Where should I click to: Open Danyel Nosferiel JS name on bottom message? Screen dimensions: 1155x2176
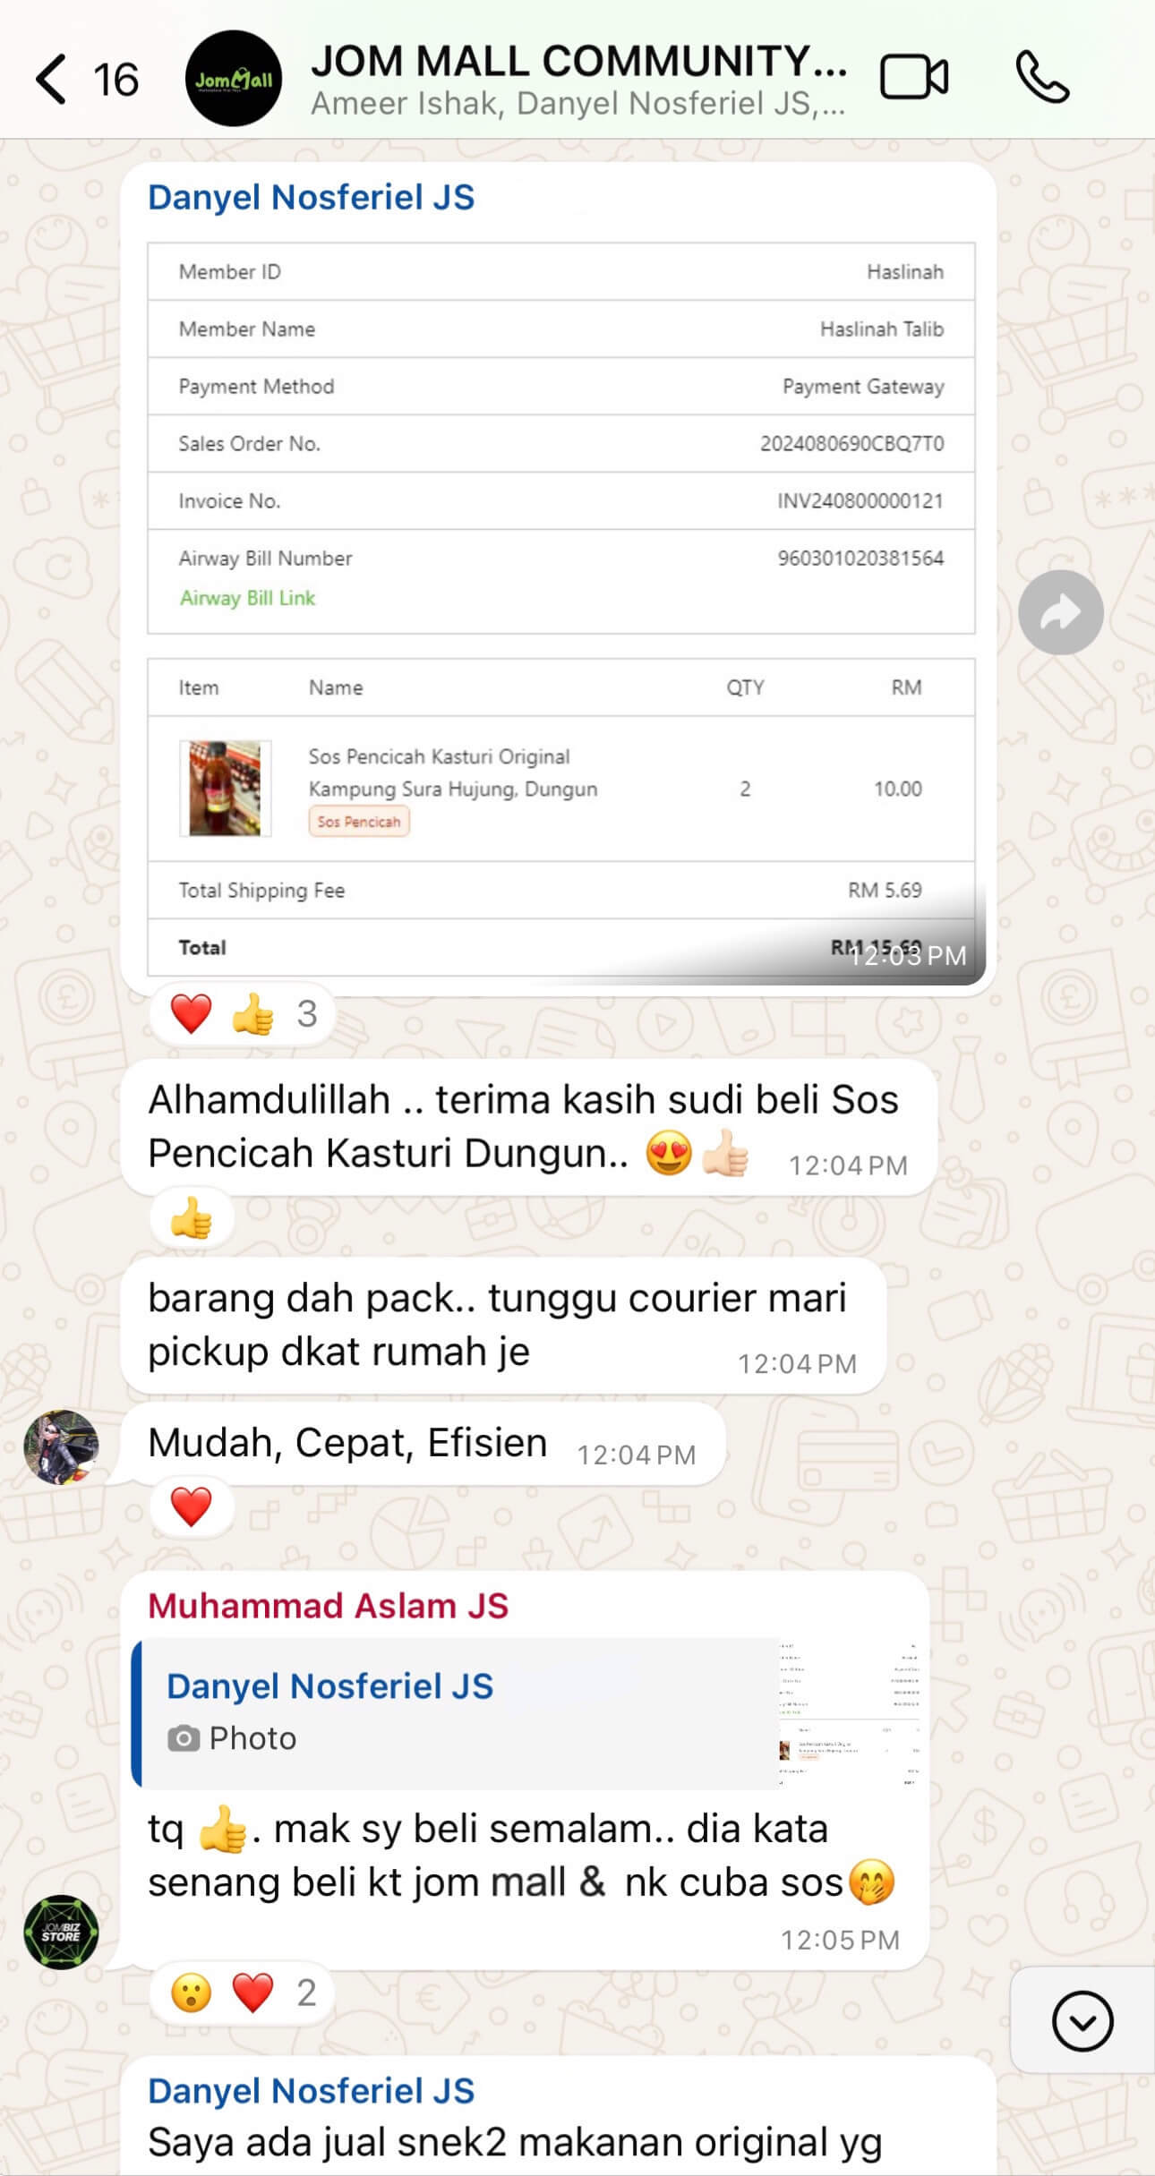coord(311,2091)
